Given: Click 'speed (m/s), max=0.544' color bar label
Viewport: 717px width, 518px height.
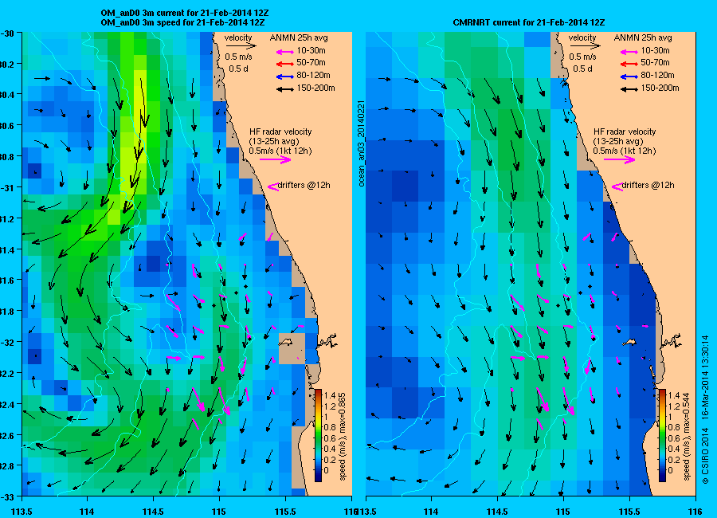Looking at the screenshot, I should pyautogui.click(x=687, y=437).
